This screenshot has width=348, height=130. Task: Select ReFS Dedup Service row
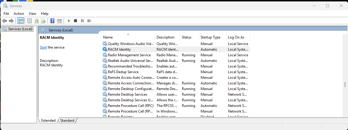176,72
